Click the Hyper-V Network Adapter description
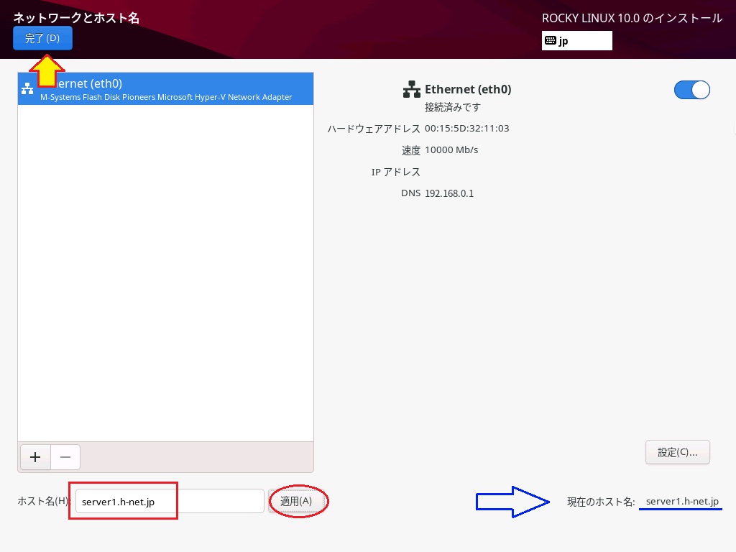 click(x=166, y=97)
